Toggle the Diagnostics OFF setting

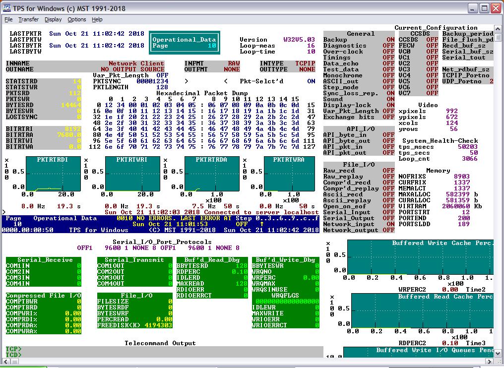pyautogui.click(x=388, y=46)
